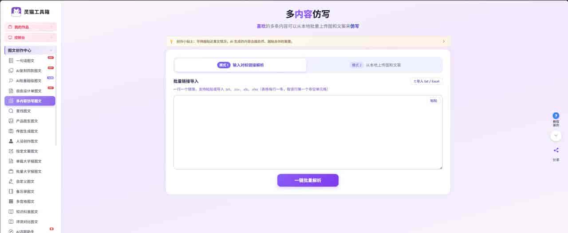The image size is (568, 233).
Task: Click inside the batch link input textarea
Action: pyautogui.click(x=308, y=132)
